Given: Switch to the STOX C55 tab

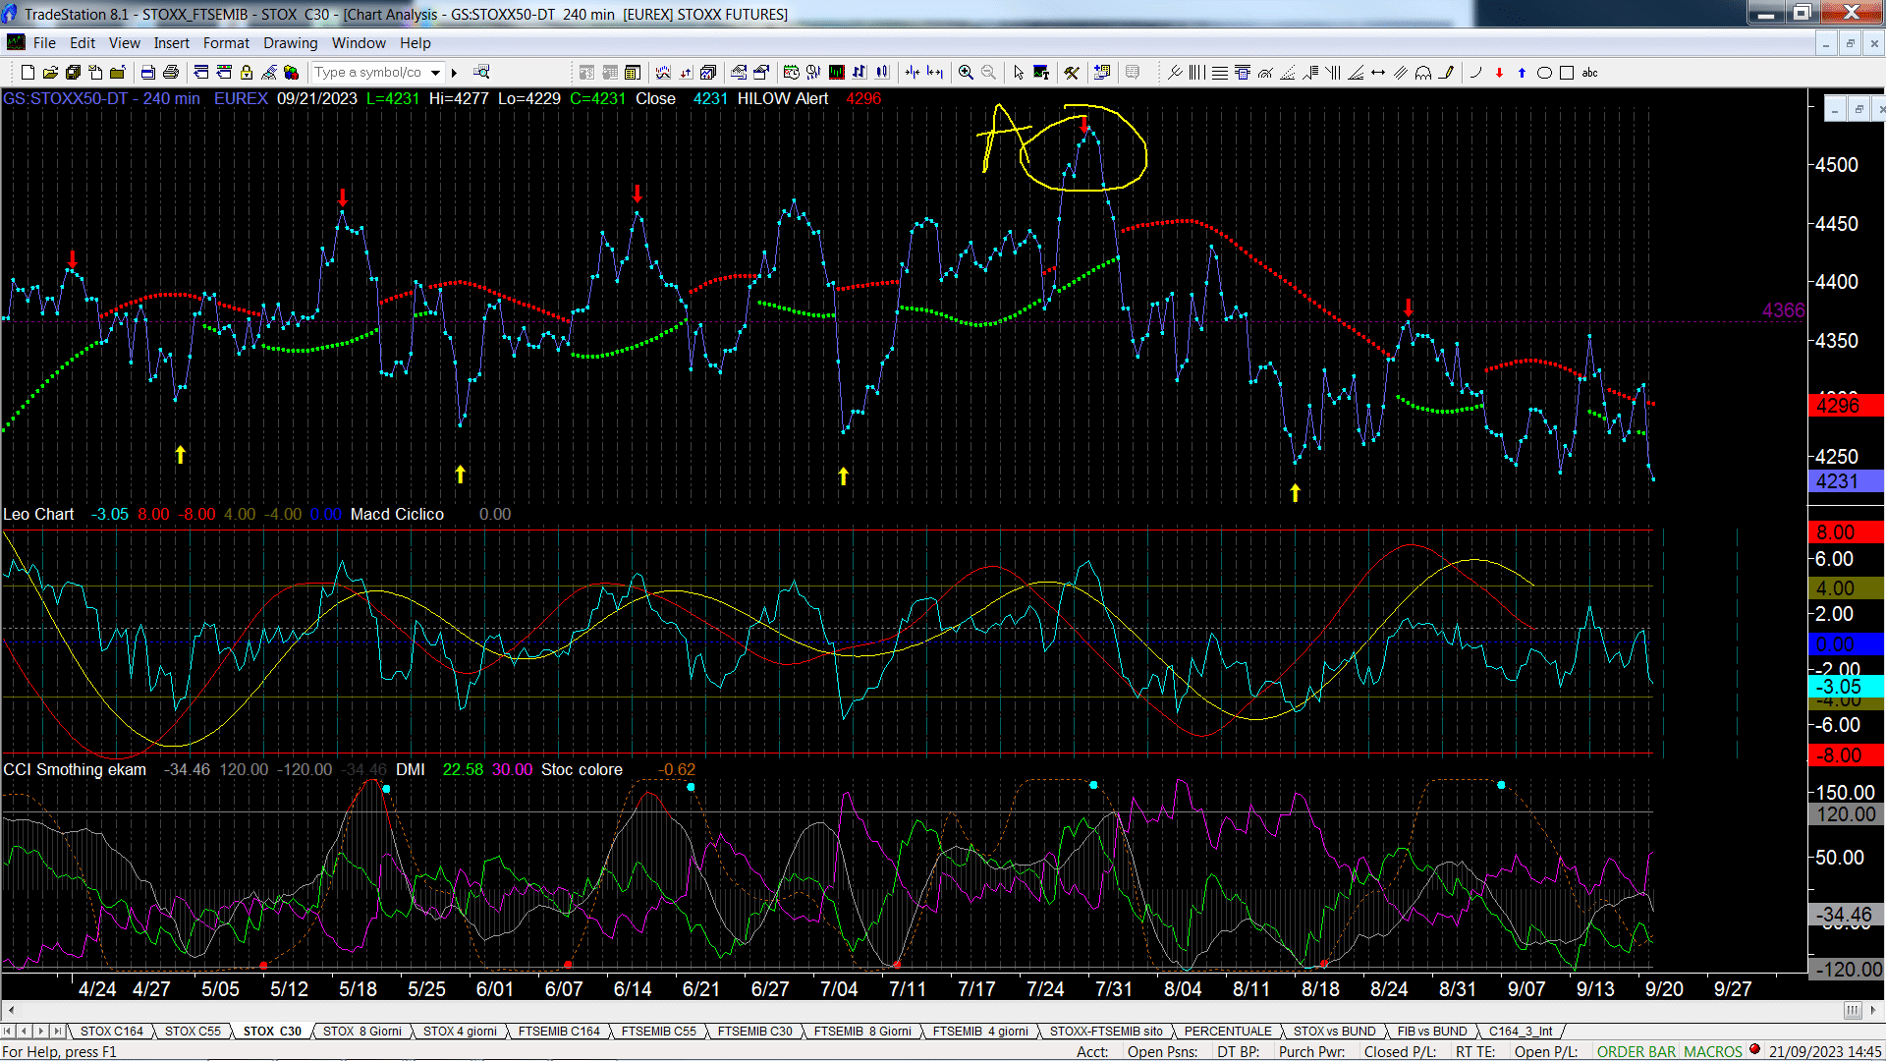Looking at the screenshot, I should click(x=193, y=1031).
